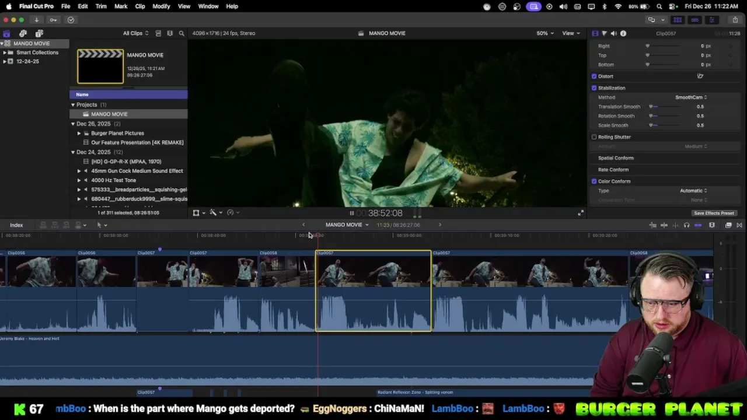The image size is (747, 420).
Task: Select the highlighted Clip0057 timeline clip
Action: pyautogui.click(x=373, y=291)
